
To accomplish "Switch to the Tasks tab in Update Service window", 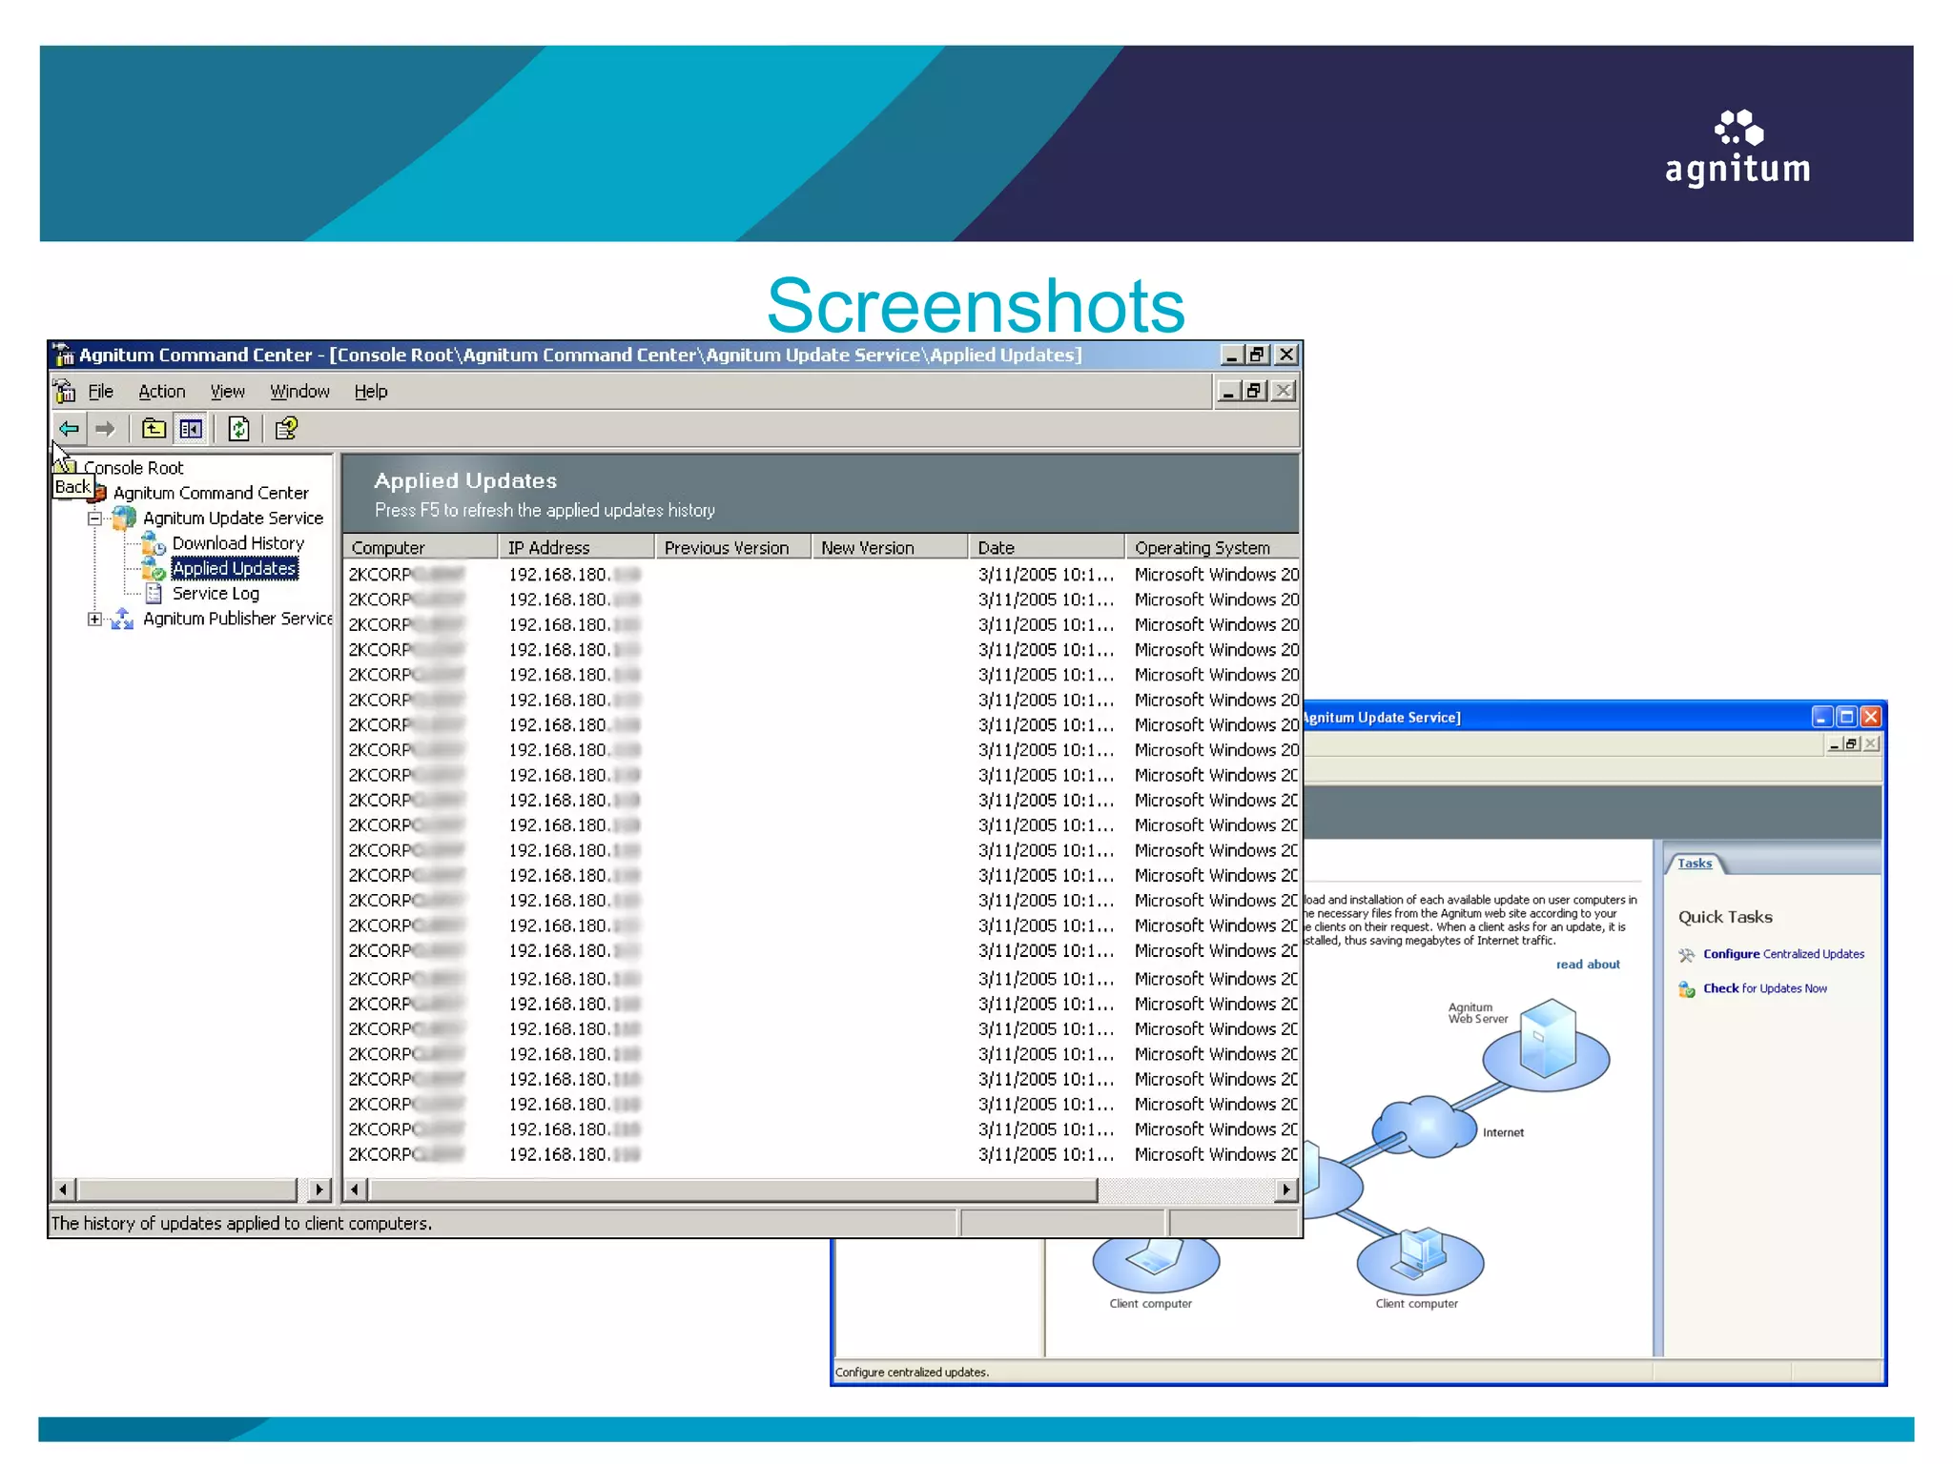I will tap(1695, 864).
